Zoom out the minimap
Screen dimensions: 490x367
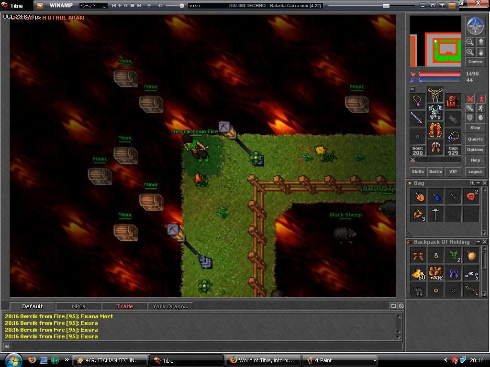[x=470, y=42]
